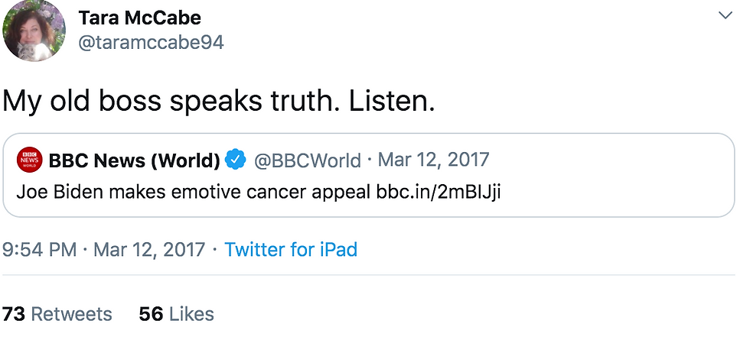750x340 pixels.
Task: Open the Tara McCabe display name
Action: pyautogui.click(x=139, y=17)
